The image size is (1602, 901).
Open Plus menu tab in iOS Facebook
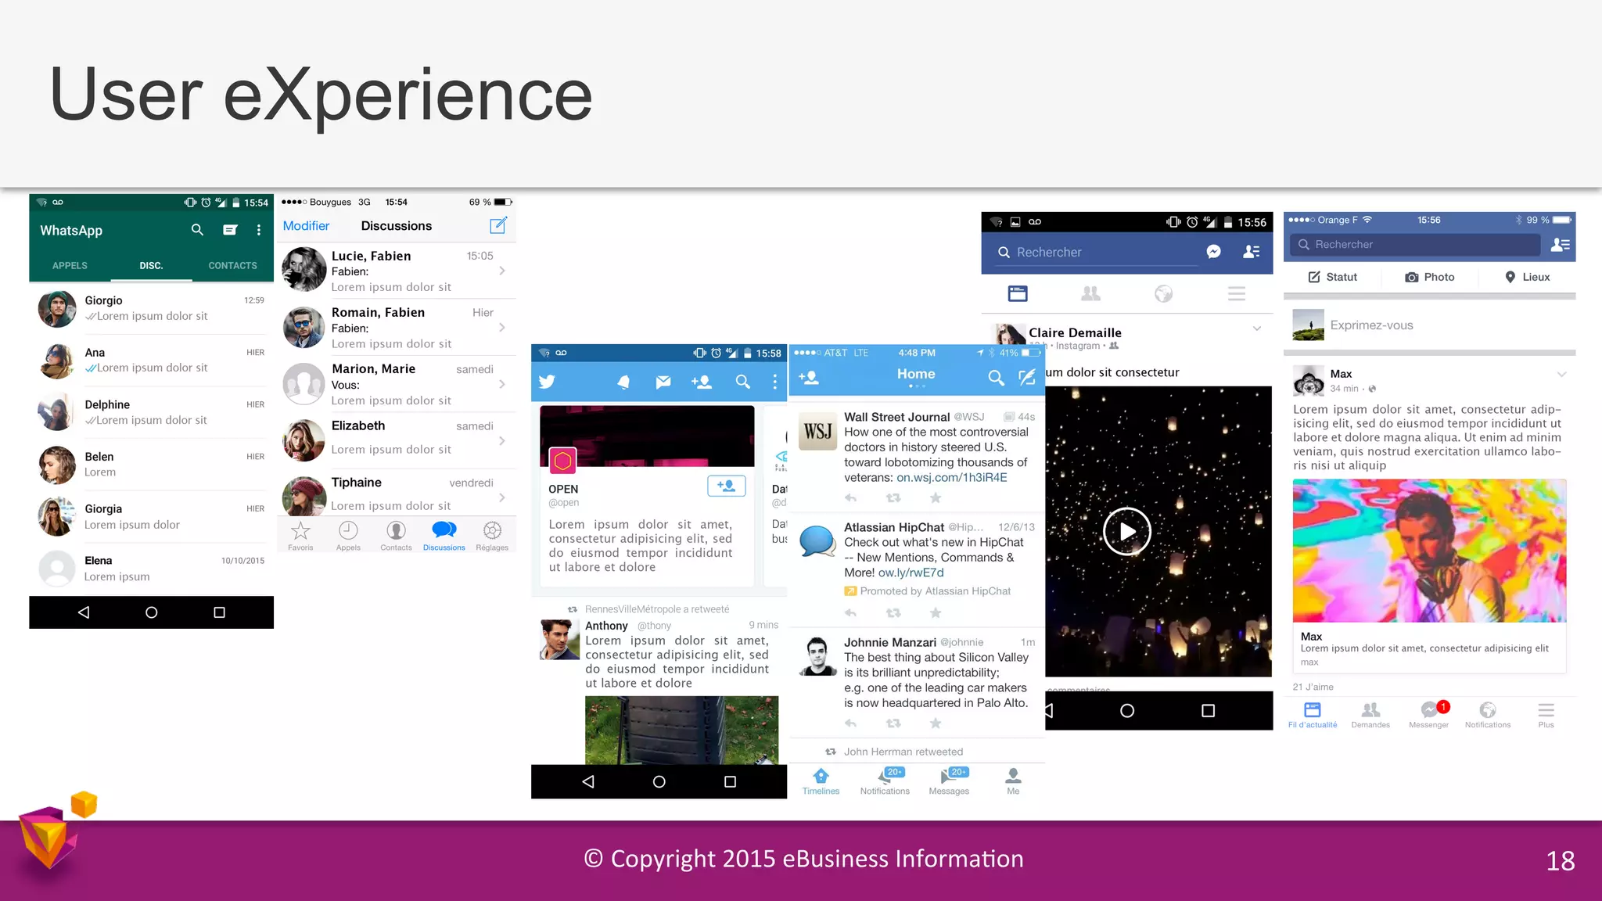tap(1546, 714)
